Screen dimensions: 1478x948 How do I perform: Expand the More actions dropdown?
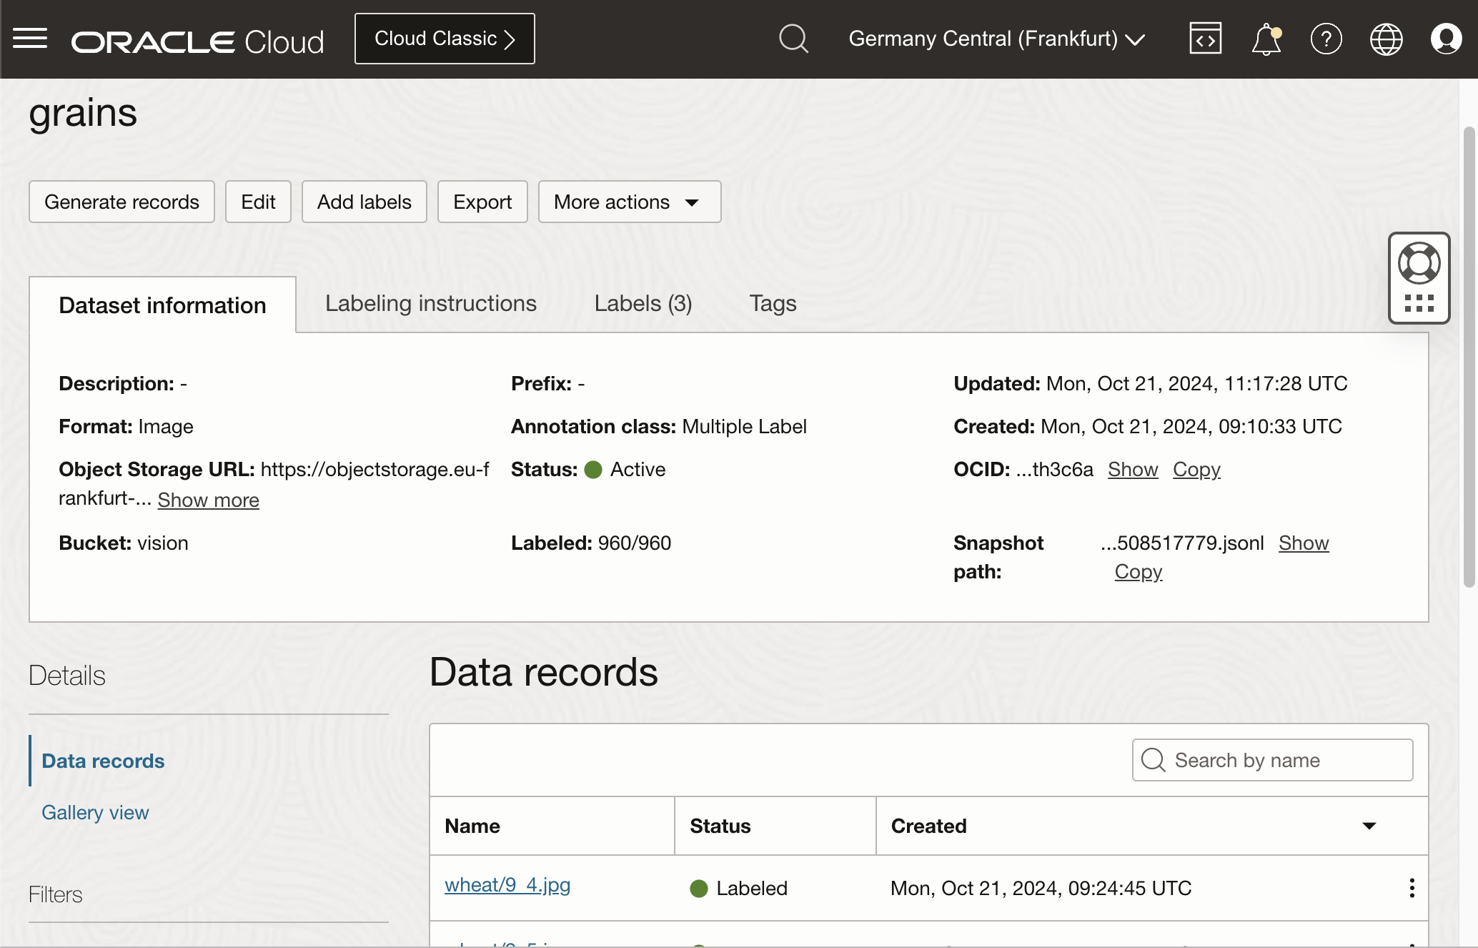(629, 202)
